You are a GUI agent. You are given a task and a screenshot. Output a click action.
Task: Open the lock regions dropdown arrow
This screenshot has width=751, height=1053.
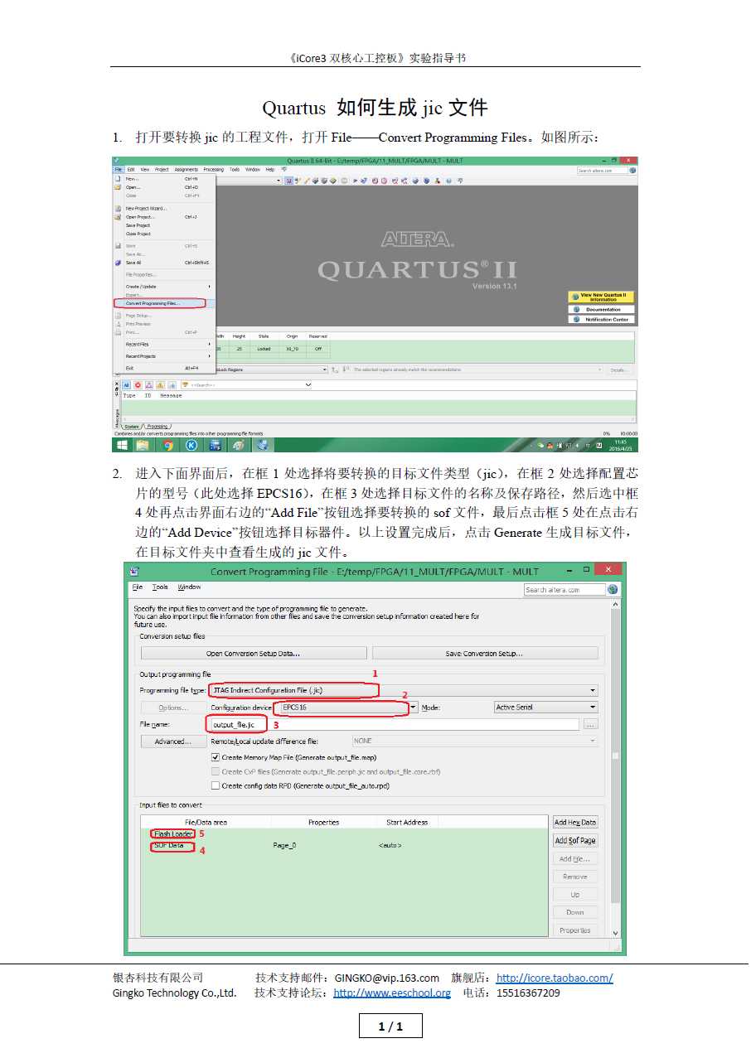coord(325,370)
